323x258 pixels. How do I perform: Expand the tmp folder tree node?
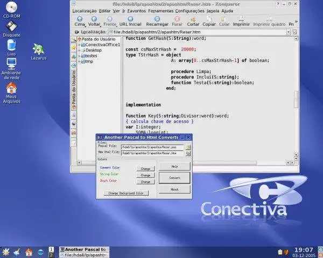coord(79,61)
